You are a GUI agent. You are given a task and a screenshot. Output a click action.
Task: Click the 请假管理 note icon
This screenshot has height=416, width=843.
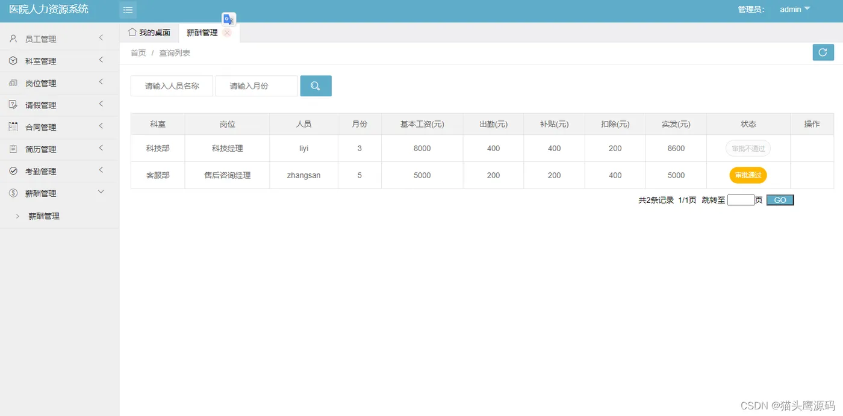(x=13, y=105)
